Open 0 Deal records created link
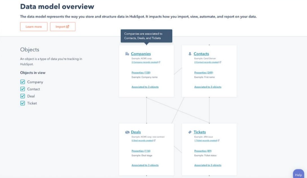The height and width of the screenshot is (178, 307). pyautogui.click(x=142, y=141)
